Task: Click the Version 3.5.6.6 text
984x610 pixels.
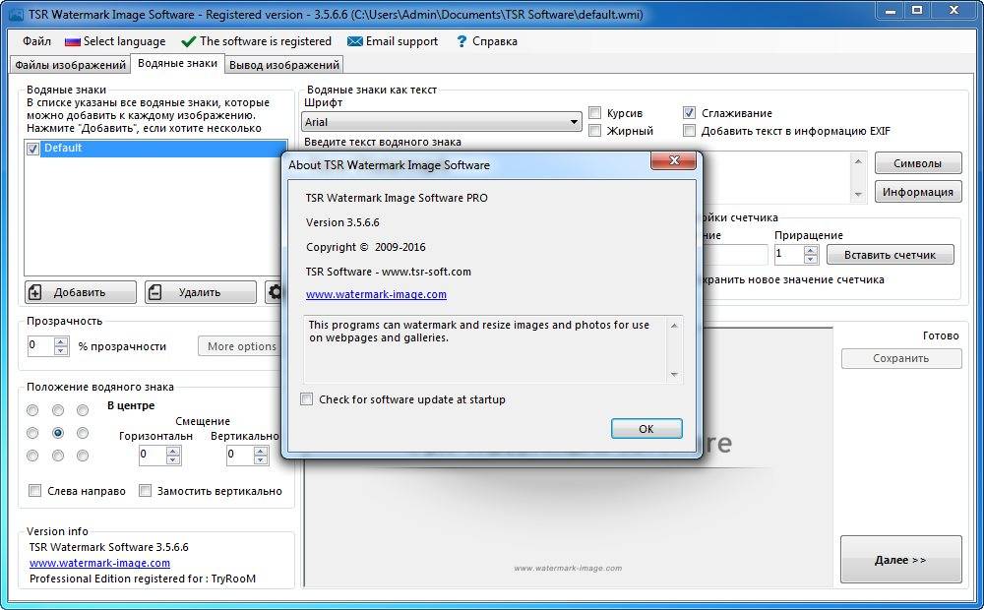Action: (x=342, y=222)
